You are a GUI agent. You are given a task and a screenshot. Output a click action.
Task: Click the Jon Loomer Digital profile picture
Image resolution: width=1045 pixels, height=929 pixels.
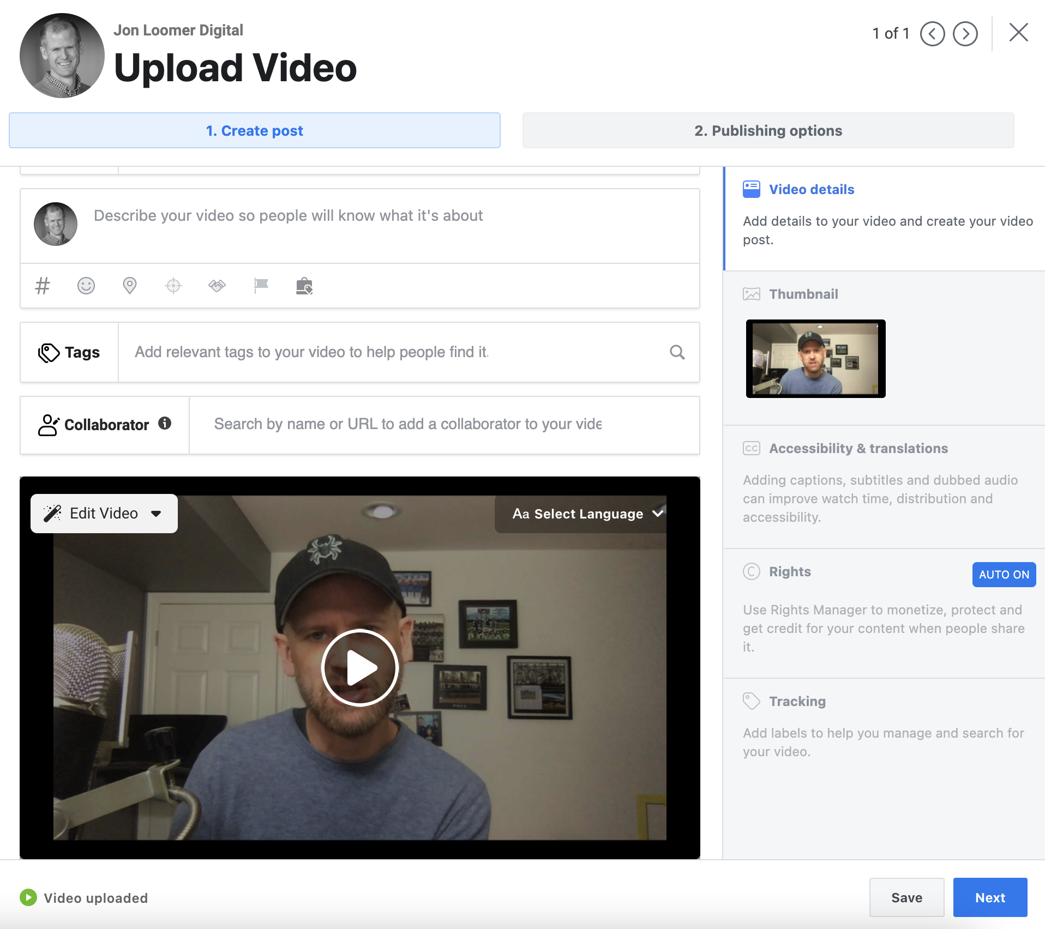[x=62, y=56]
